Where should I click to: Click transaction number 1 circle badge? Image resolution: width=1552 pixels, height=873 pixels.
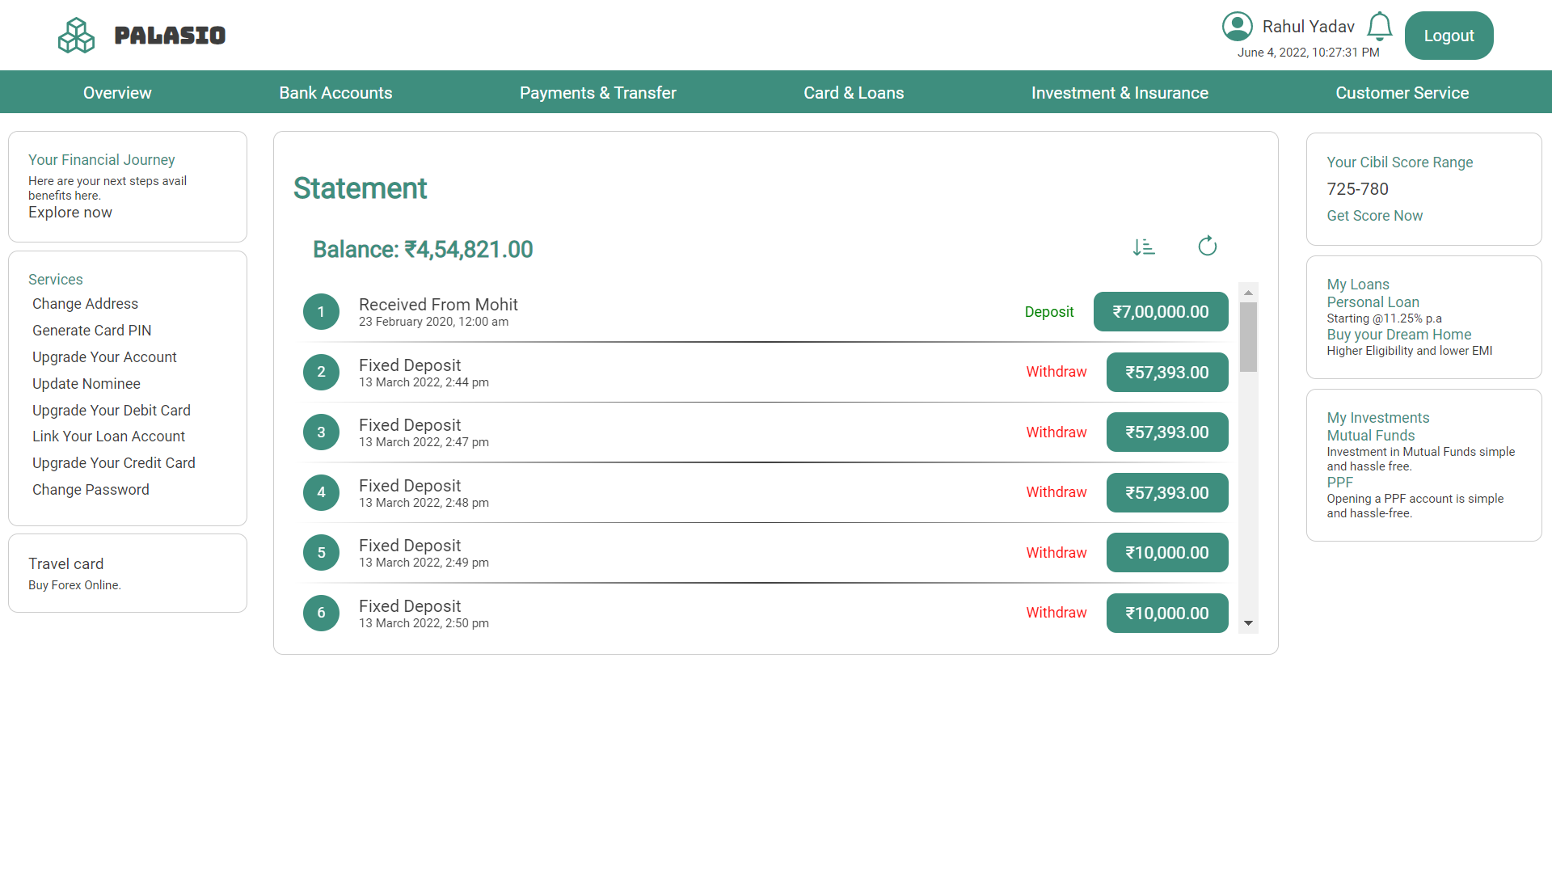tap(321, 312)
